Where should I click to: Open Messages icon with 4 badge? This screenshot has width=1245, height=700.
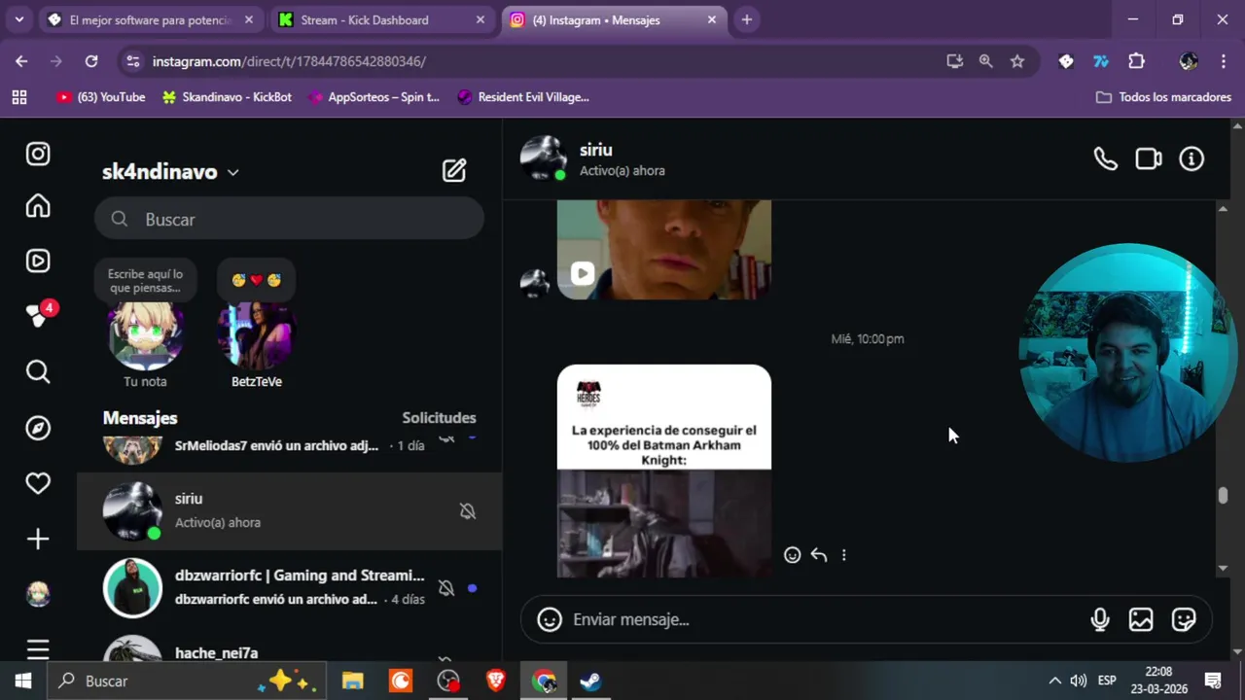[38, 315]
